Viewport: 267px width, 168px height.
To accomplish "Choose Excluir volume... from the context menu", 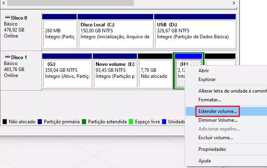I will 216,138.
